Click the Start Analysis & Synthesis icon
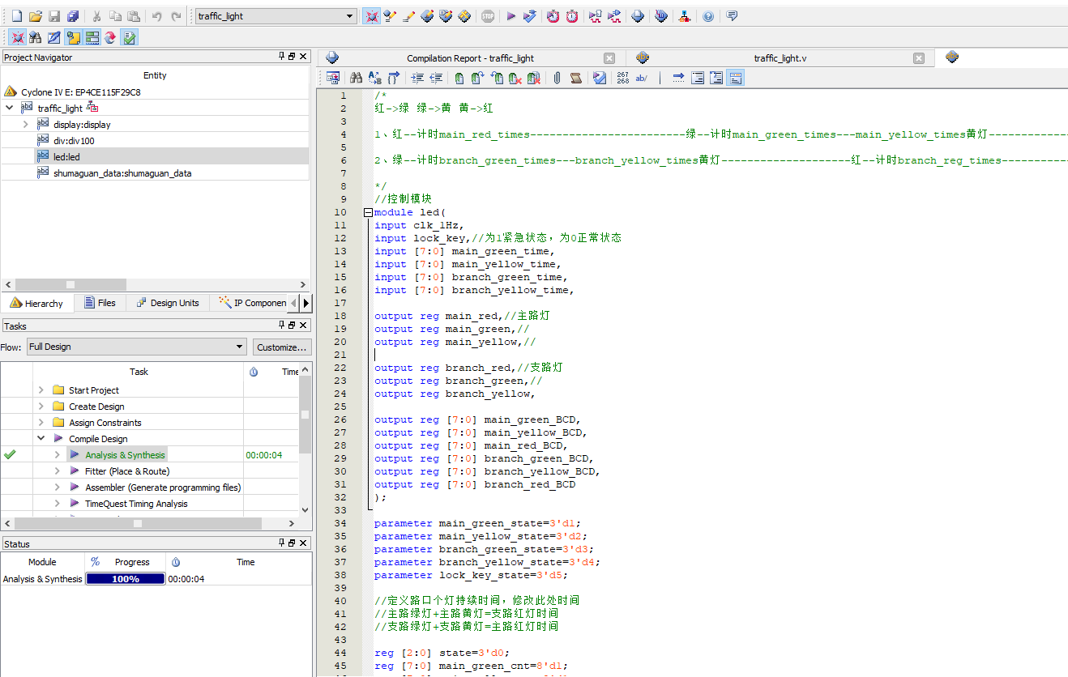1068x677 pixels. coord(530,16)
